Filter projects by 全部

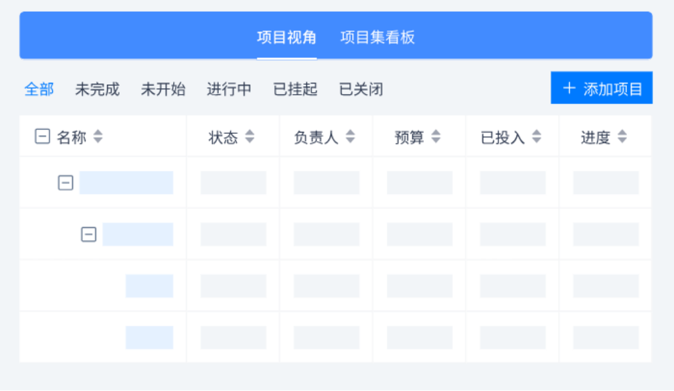coord(39,89)
